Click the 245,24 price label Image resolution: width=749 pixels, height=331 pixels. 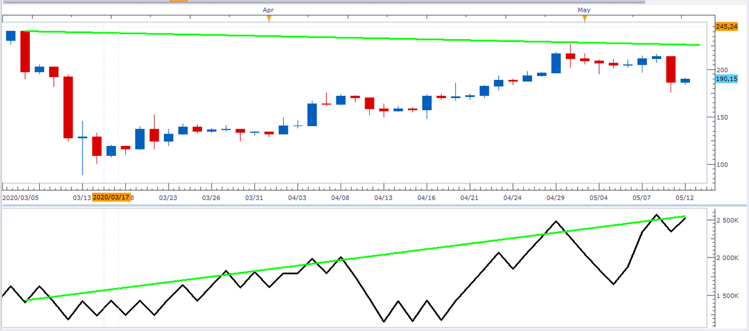726,26
